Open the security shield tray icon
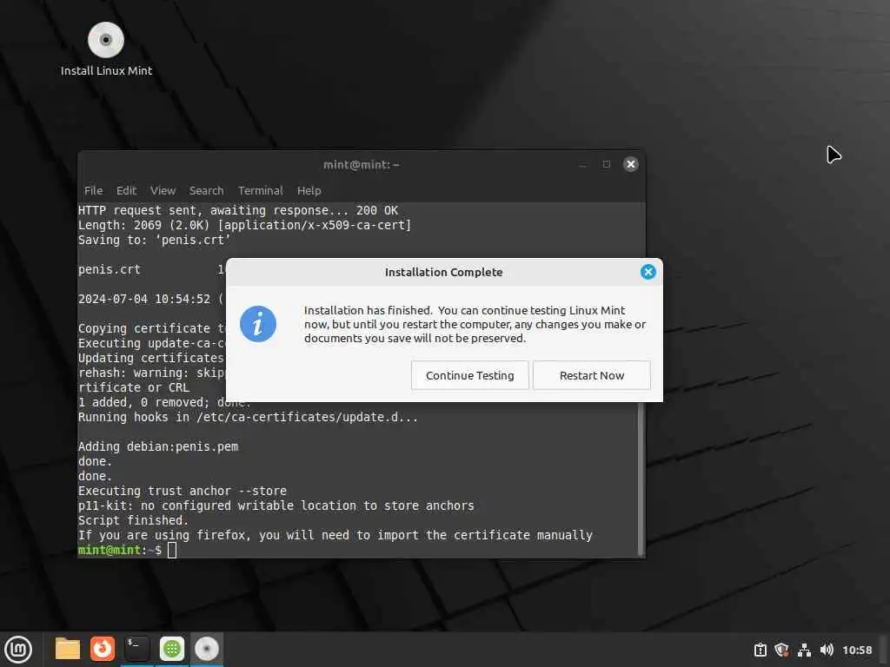This screenshot has width=890, height=667. (781, 650)
